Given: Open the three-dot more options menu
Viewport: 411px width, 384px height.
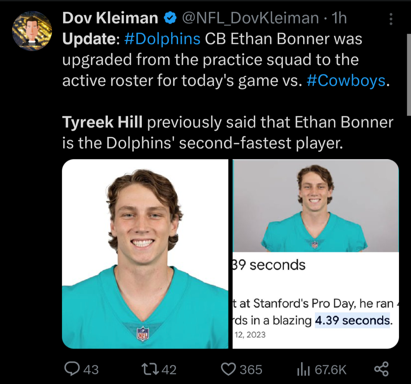Looking at the screenshot, I should 391,19.
